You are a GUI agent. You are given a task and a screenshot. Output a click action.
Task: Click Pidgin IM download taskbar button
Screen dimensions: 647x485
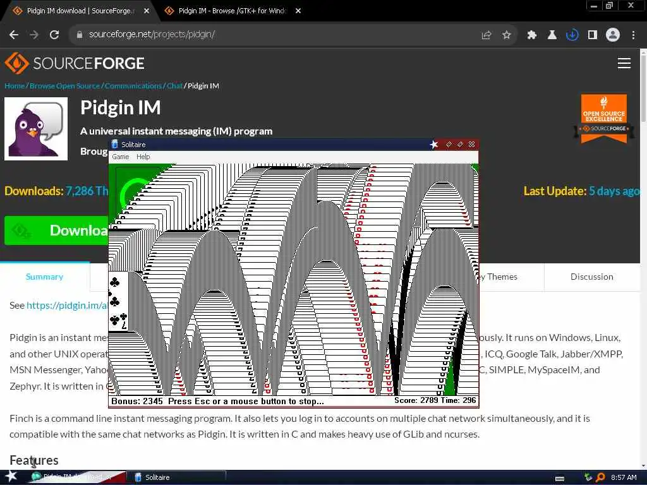click(x=73, y=477)
